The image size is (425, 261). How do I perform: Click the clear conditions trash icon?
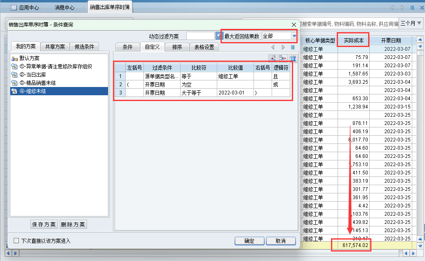click(x=293, y=58)
